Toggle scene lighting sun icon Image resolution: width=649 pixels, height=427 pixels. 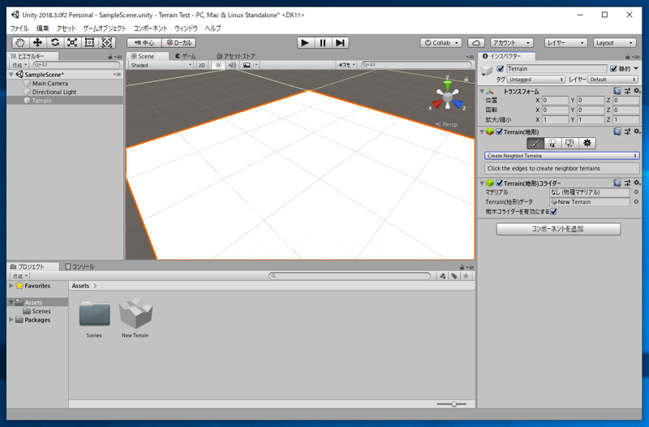point(218,65)
